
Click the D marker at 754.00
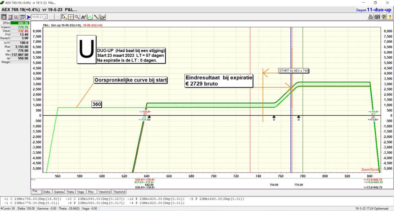274,118
